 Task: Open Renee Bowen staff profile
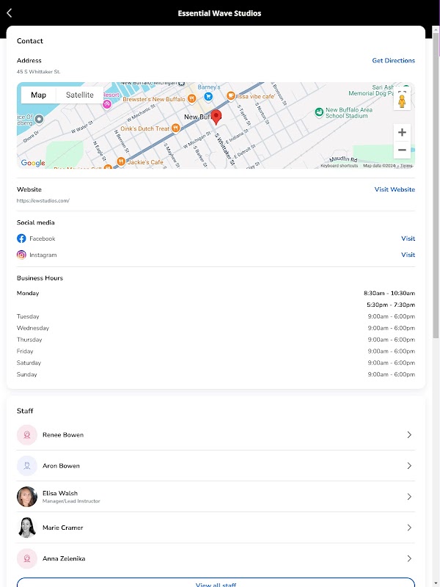tap(216, 434)
